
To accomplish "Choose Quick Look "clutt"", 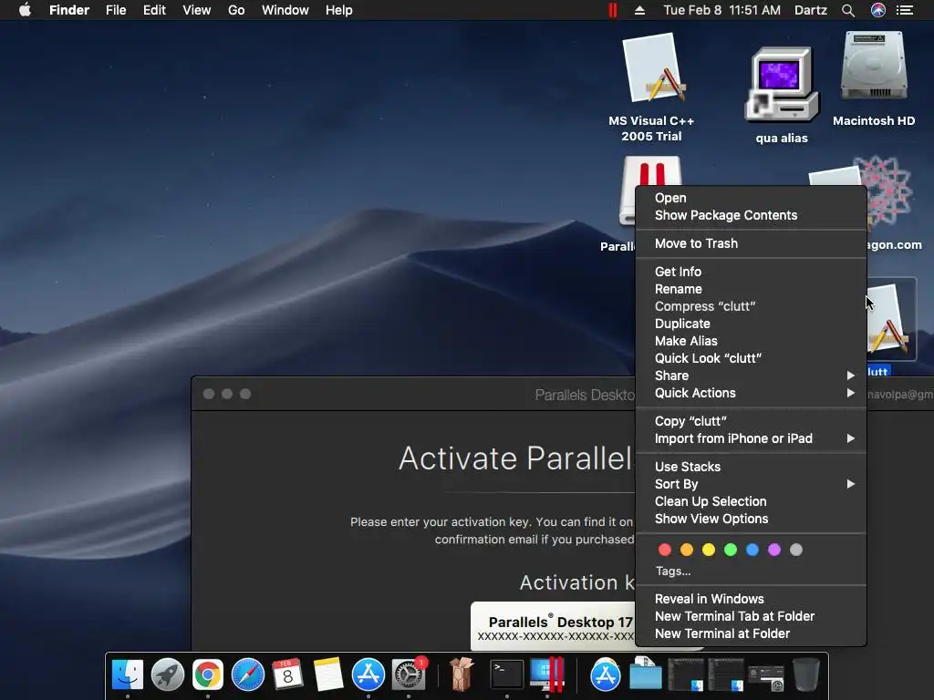I will coord(752,358).
